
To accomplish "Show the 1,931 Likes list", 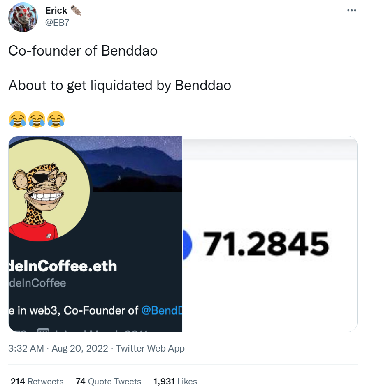I will pyautogui.click(x=175, y=382).
